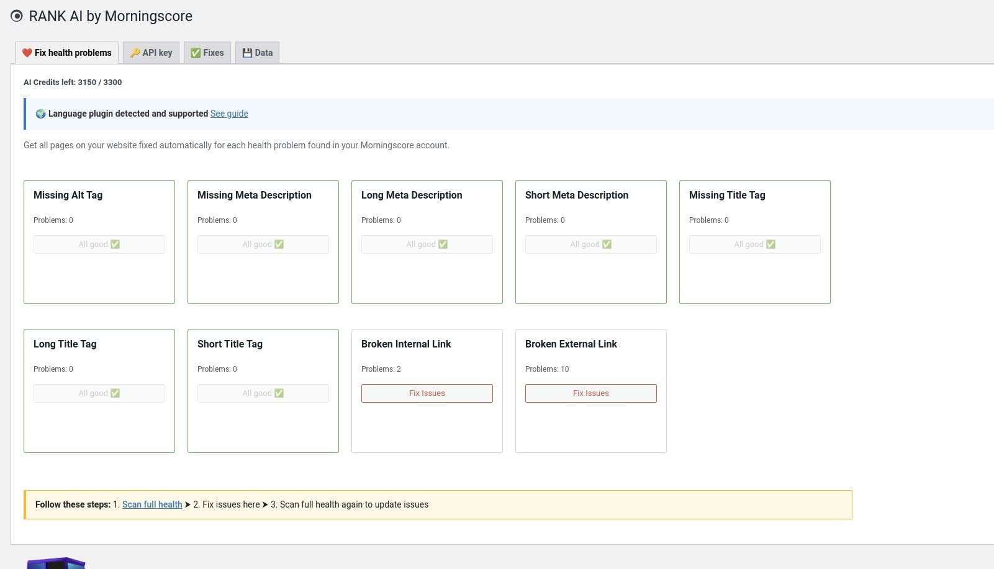Click All good under Long Title Tag
Image resolution: width=994 pixels, height=569 pixels.
(99, 393)
